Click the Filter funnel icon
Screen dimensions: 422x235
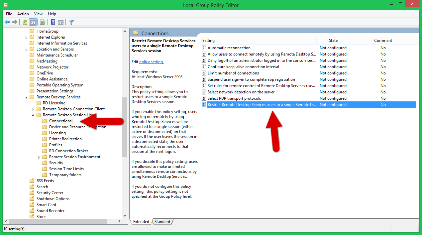(71, 22)
